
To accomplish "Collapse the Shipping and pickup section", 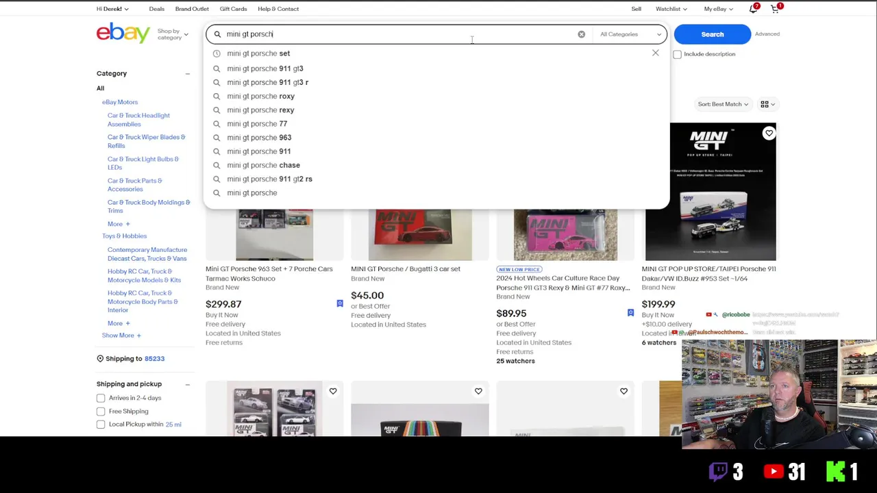I will (x=187, y=384).
